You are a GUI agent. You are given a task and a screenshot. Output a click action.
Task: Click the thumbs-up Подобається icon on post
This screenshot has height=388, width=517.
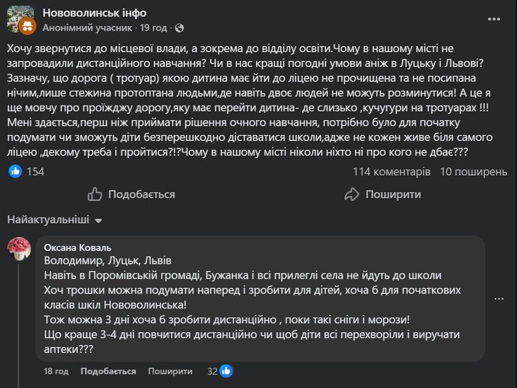point(95,194)
